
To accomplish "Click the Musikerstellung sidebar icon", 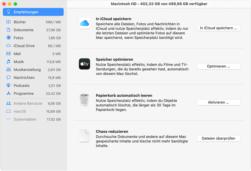I will pos(8,69).
